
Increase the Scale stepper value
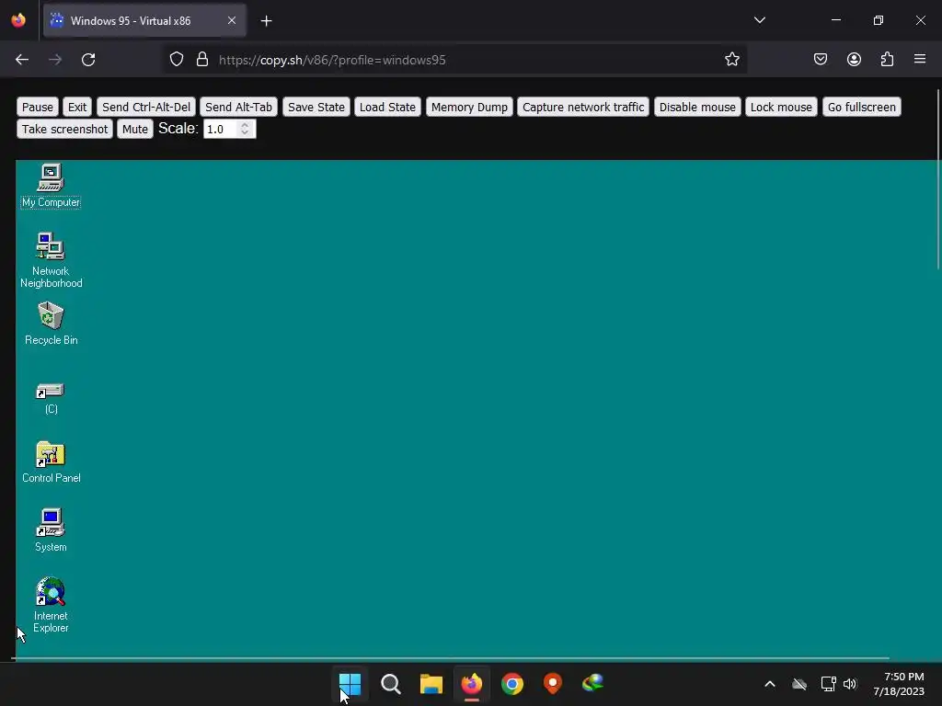pos(245,125)
